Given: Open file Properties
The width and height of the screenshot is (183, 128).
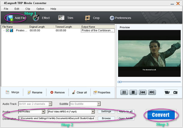Looking at the screenshot, I should tap(102, 92).
